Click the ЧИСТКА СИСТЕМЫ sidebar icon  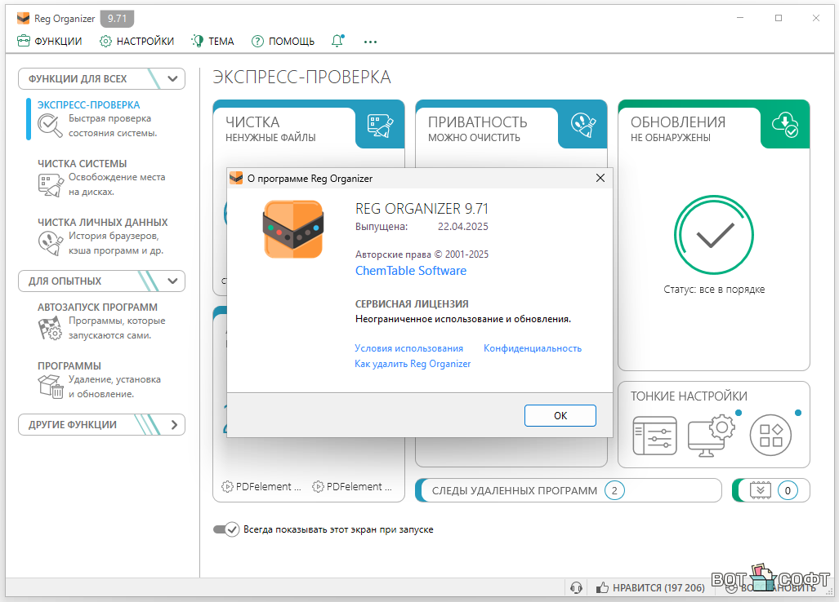point(51,185)
